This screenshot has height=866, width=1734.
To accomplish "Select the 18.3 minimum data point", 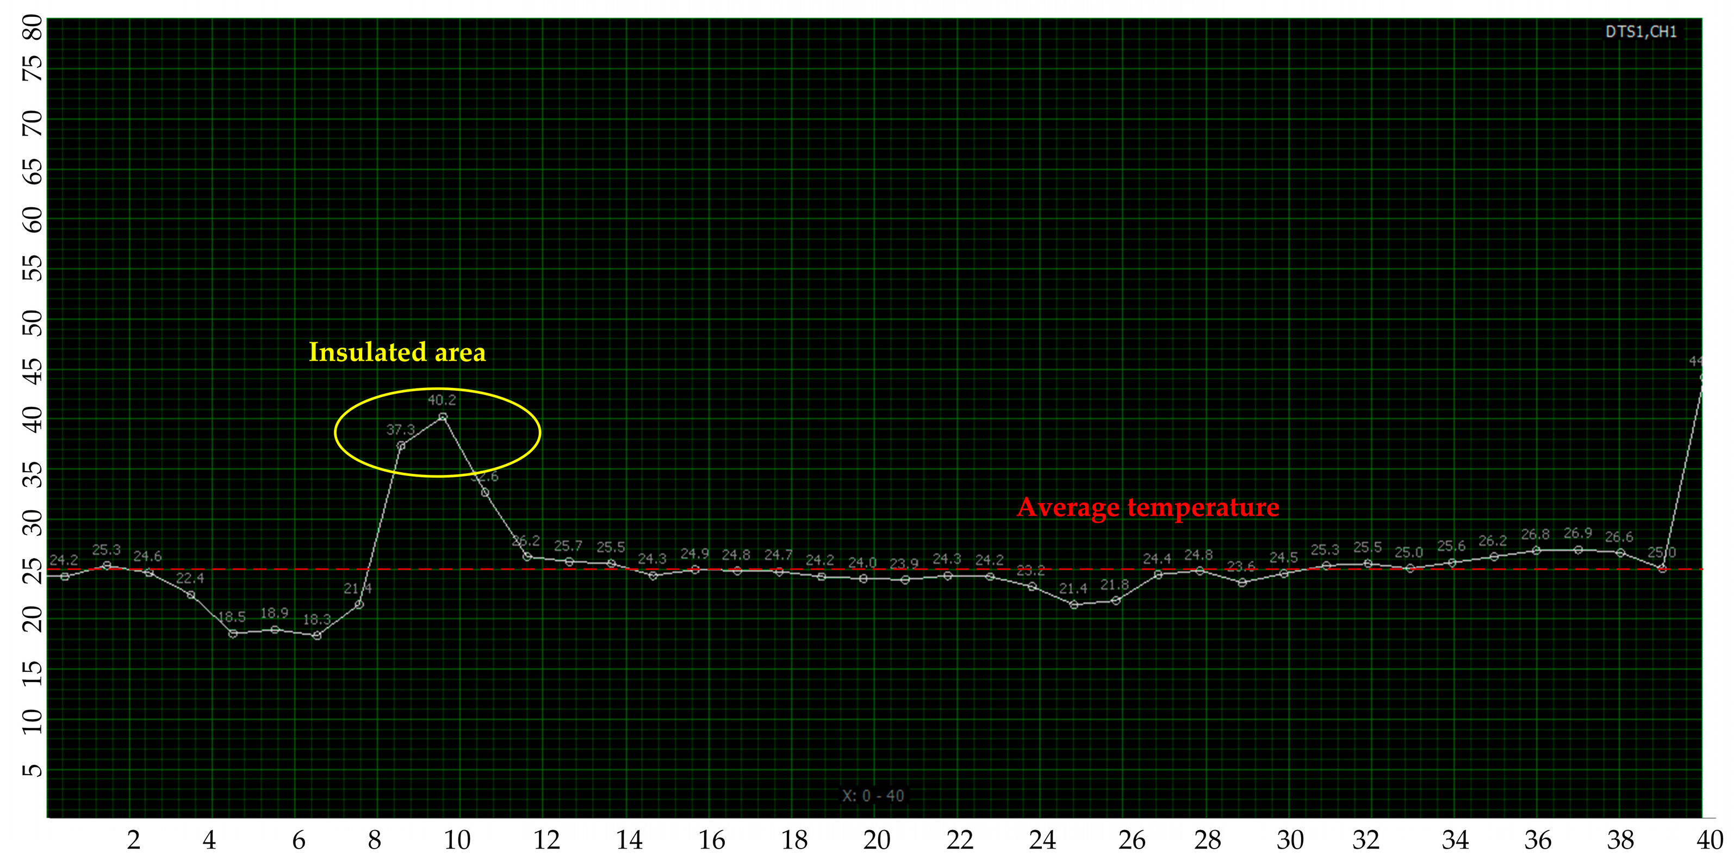I will [317, 635].
